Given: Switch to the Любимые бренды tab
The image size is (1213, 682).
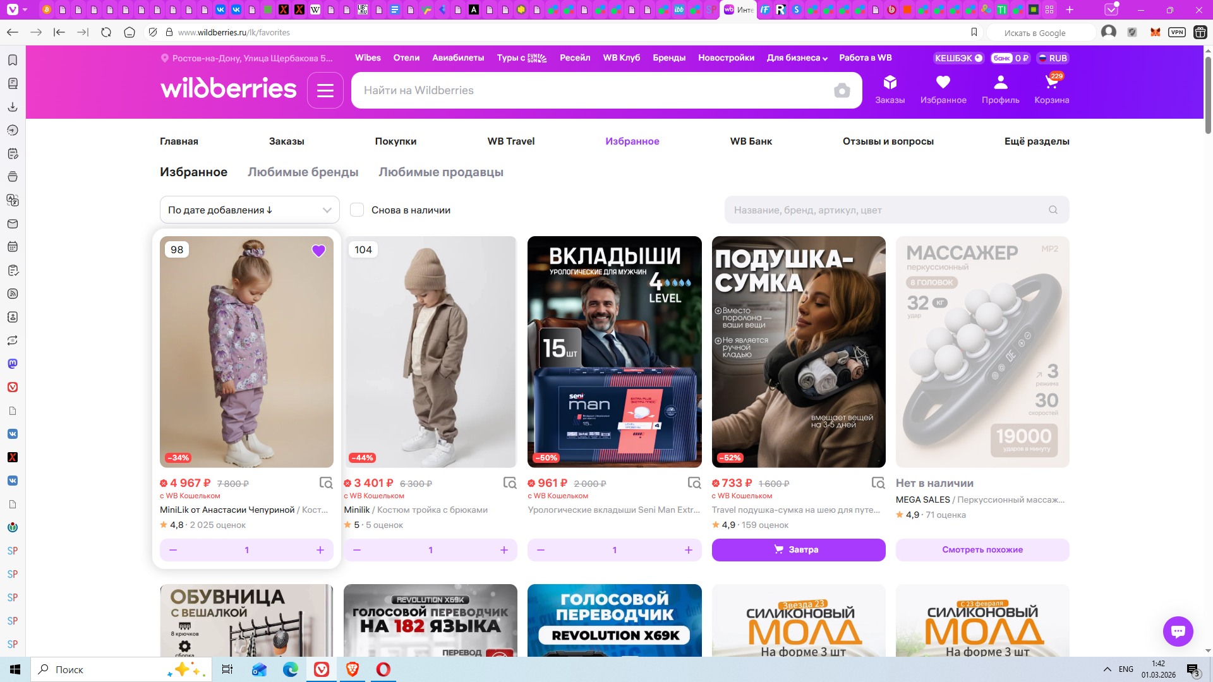Looking at the screenshot, I should point(303,172).
